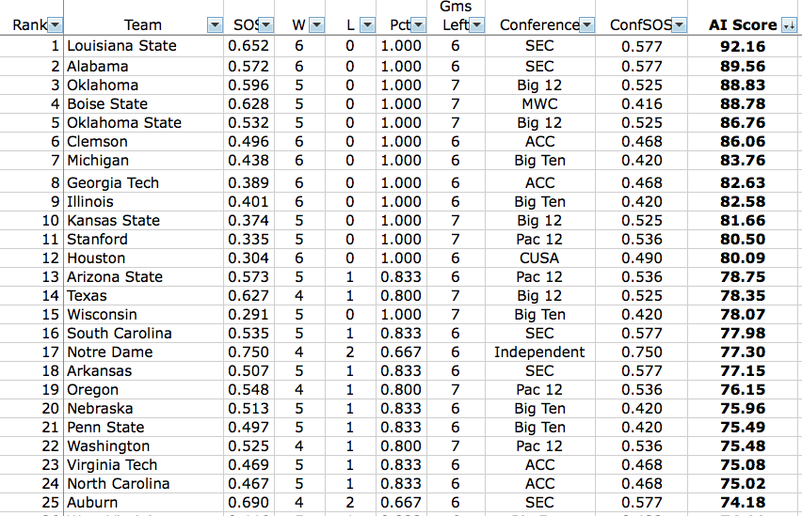The width and height of the screenshot is (802, 516).
Task: Select the Rank 25 cell
Action: pyautogui.click(x=32, y=502)
